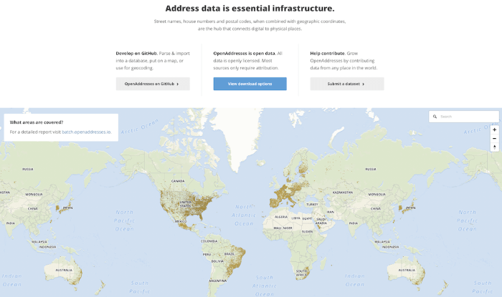Click the NIGER map label

(288, 228)
